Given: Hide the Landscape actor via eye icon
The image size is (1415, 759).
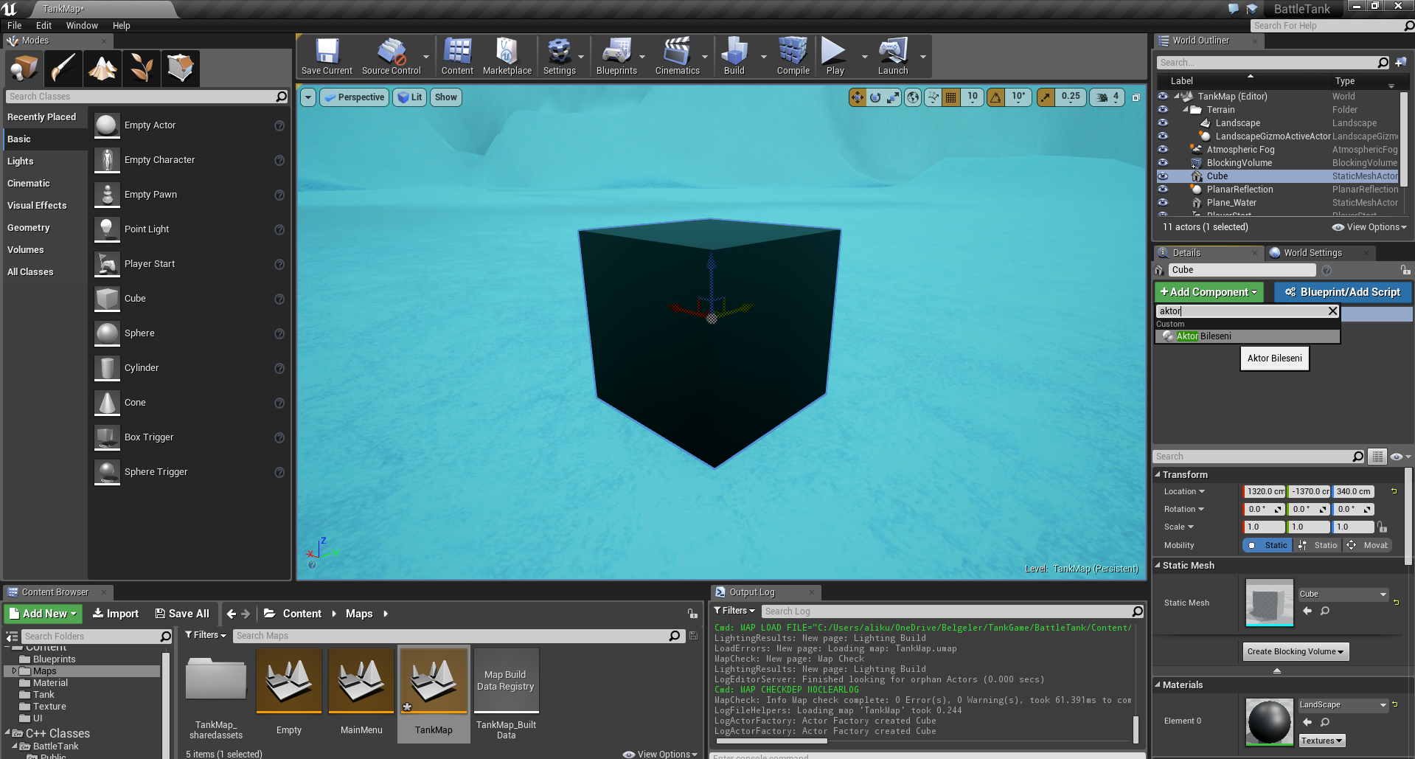Looking at the screenshot, I should (1163, 123).
